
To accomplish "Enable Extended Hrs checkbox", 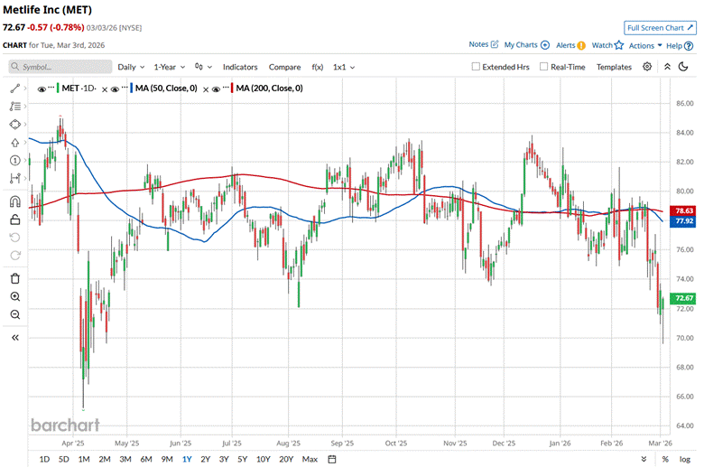I will tap(476, 67).
